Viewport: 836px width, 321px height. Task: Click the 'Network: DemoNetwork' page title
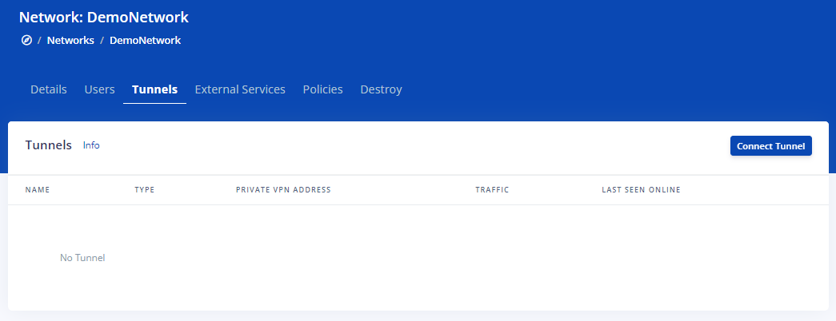(104, 17)
